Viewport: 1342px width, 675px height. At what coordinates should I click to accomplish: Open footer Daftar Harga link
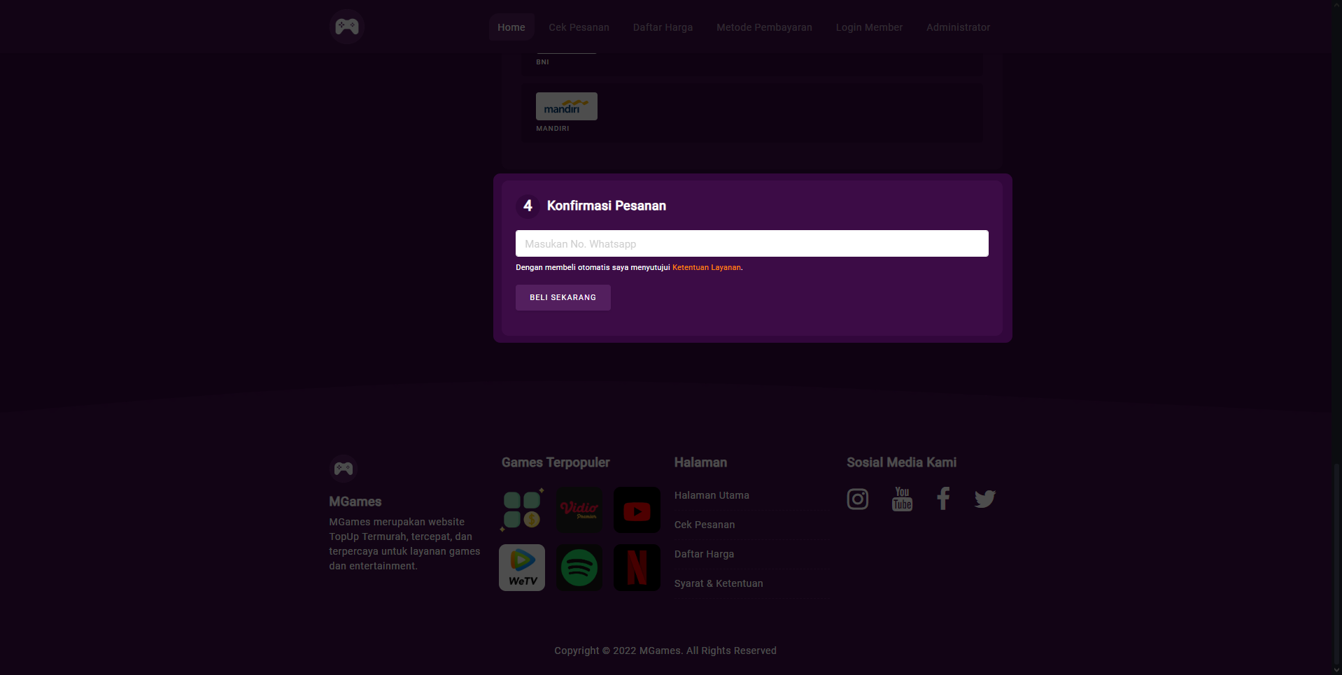pyautogui.click(x=704, y=554)
